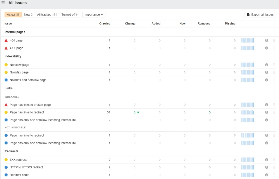
Task: Open the Importance dropdown
Action: [x=93, y=14]
